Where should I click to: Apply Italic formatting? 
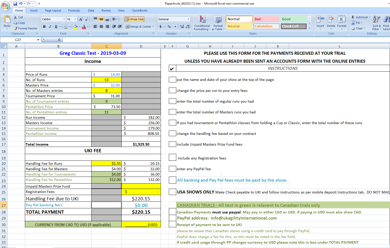tap(50, 27)
